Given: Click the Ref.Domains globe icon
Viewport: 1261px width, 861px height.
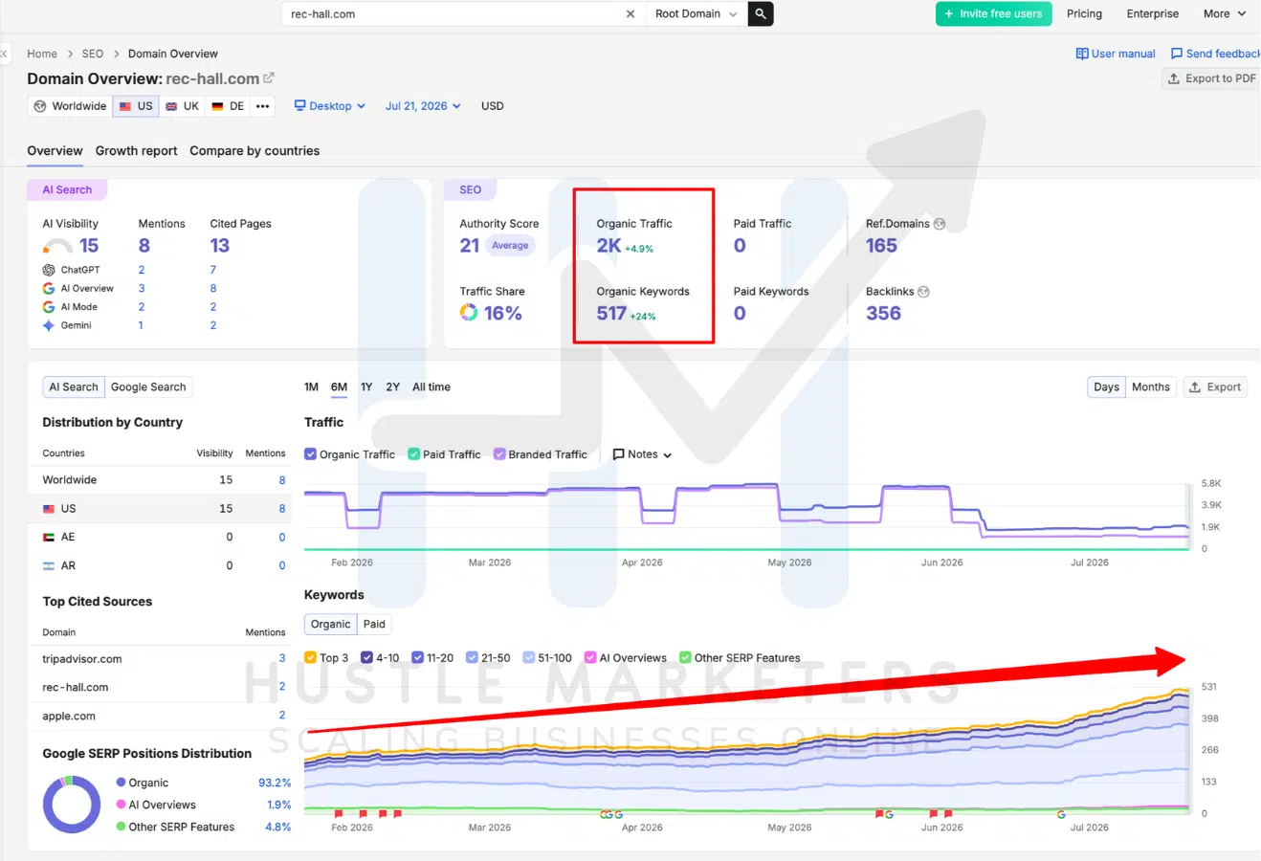Looking at the screenshot, I should 940,224.
